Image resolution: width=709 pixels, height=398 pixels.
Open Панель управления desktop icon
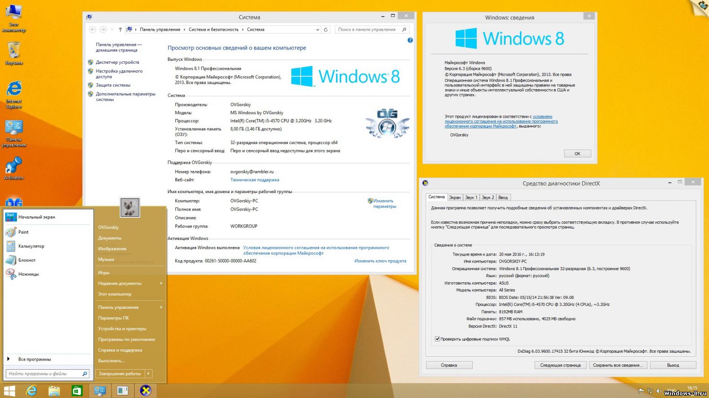coord(14,133)
